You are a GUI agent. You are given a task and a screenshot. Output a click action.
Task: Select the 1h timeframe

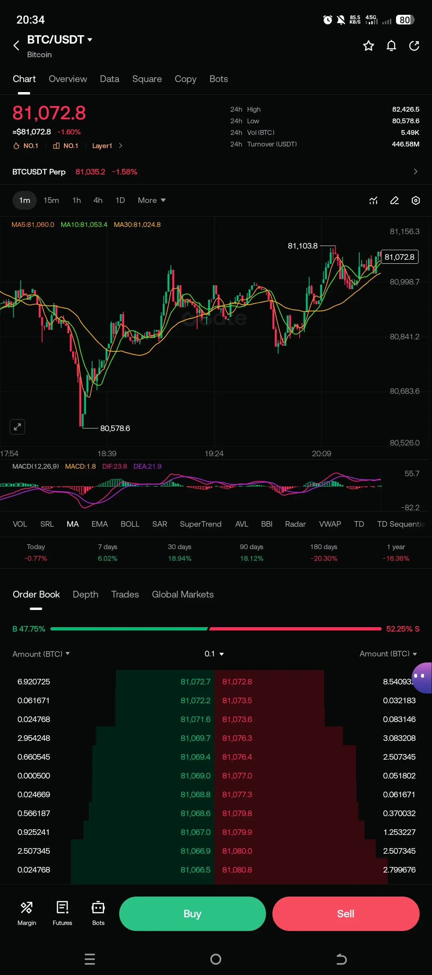pos(76,200)
